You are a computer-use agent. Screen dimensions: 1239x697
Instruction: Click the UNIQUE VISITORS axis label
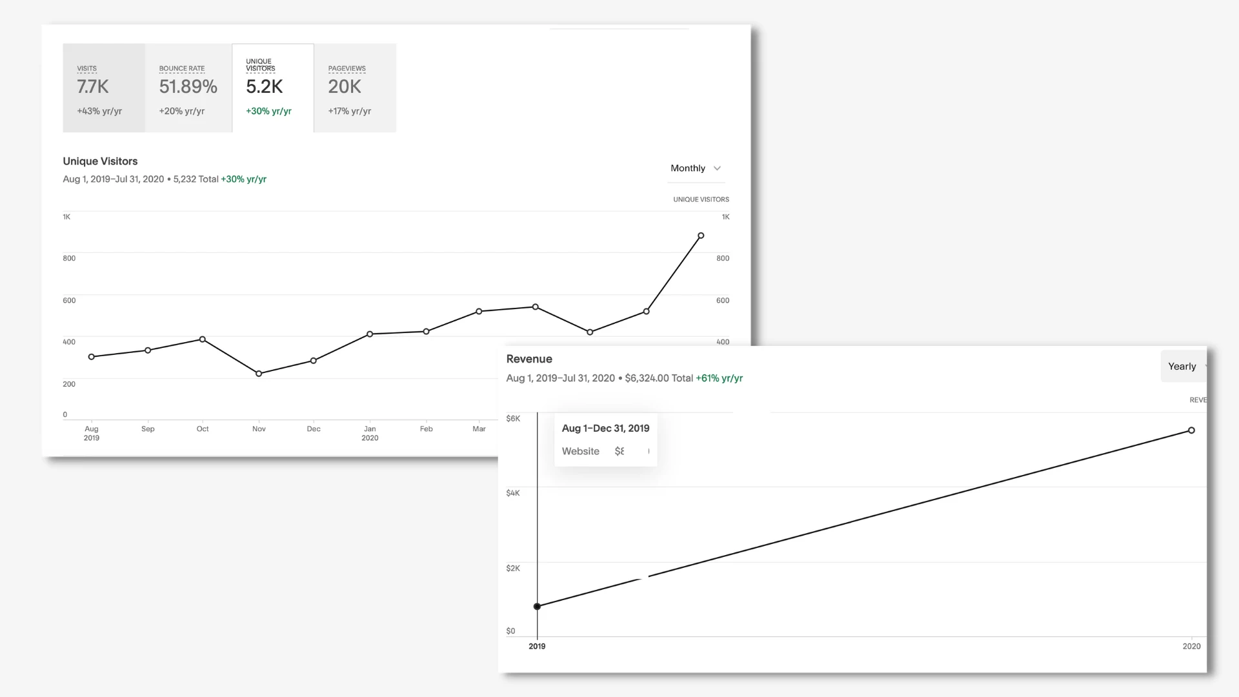pyautogui.click(x=701, y=199)
